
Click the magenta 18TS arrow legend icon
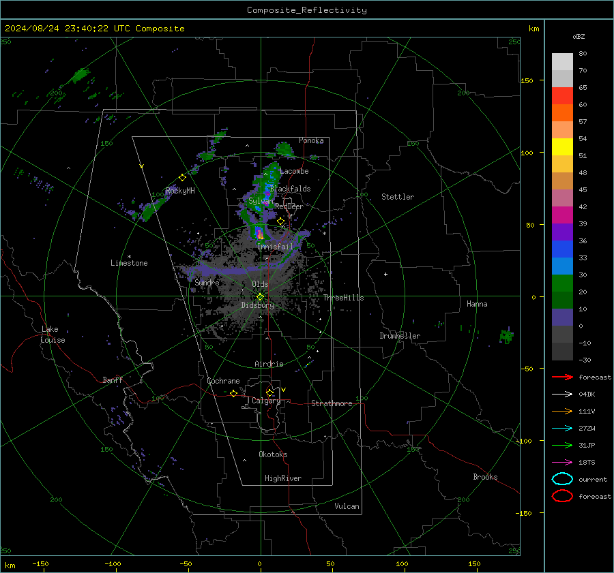tap(562, 463)
